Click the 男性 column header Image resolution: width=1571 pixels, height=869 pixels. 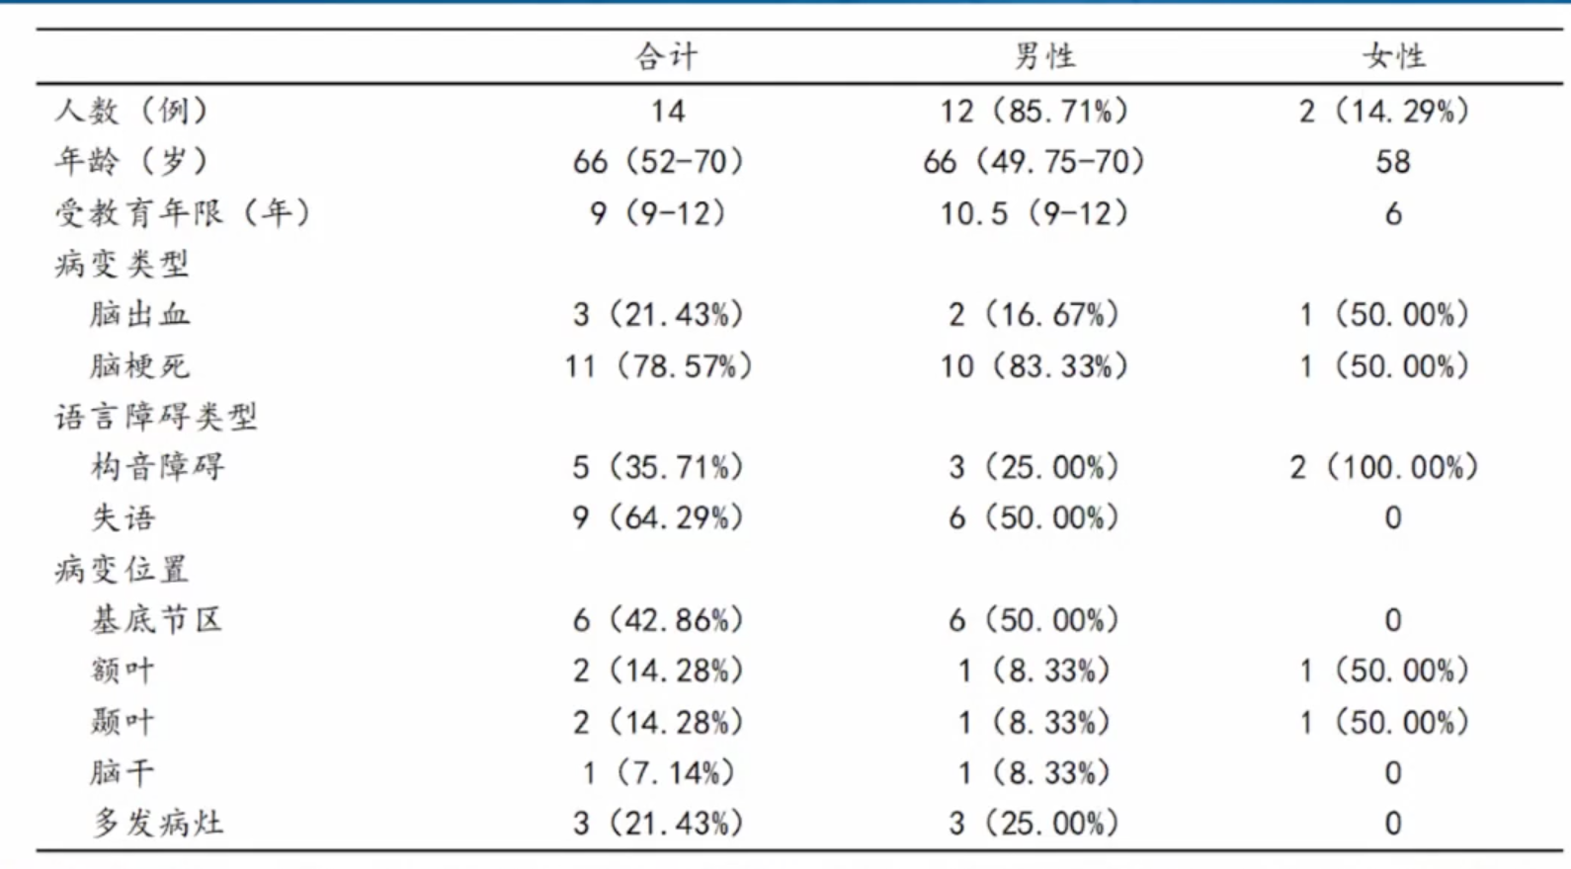coord(1045,56)
